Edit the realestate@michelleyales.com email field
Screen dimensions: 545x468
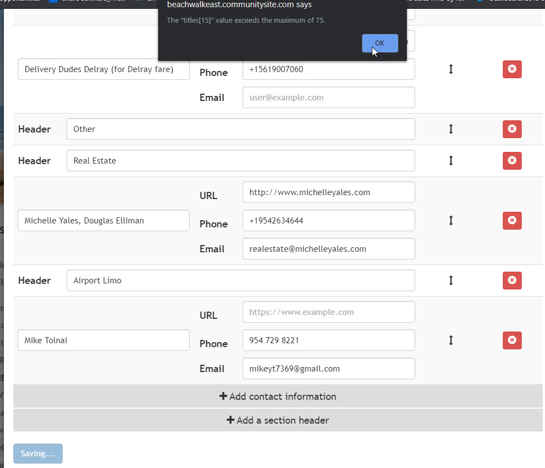(329, 249)
